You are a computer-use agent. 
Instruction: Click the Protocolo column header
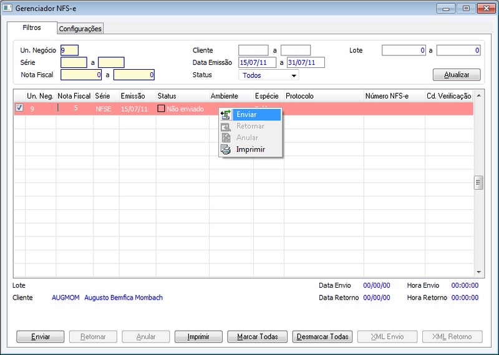coord(324,96)
